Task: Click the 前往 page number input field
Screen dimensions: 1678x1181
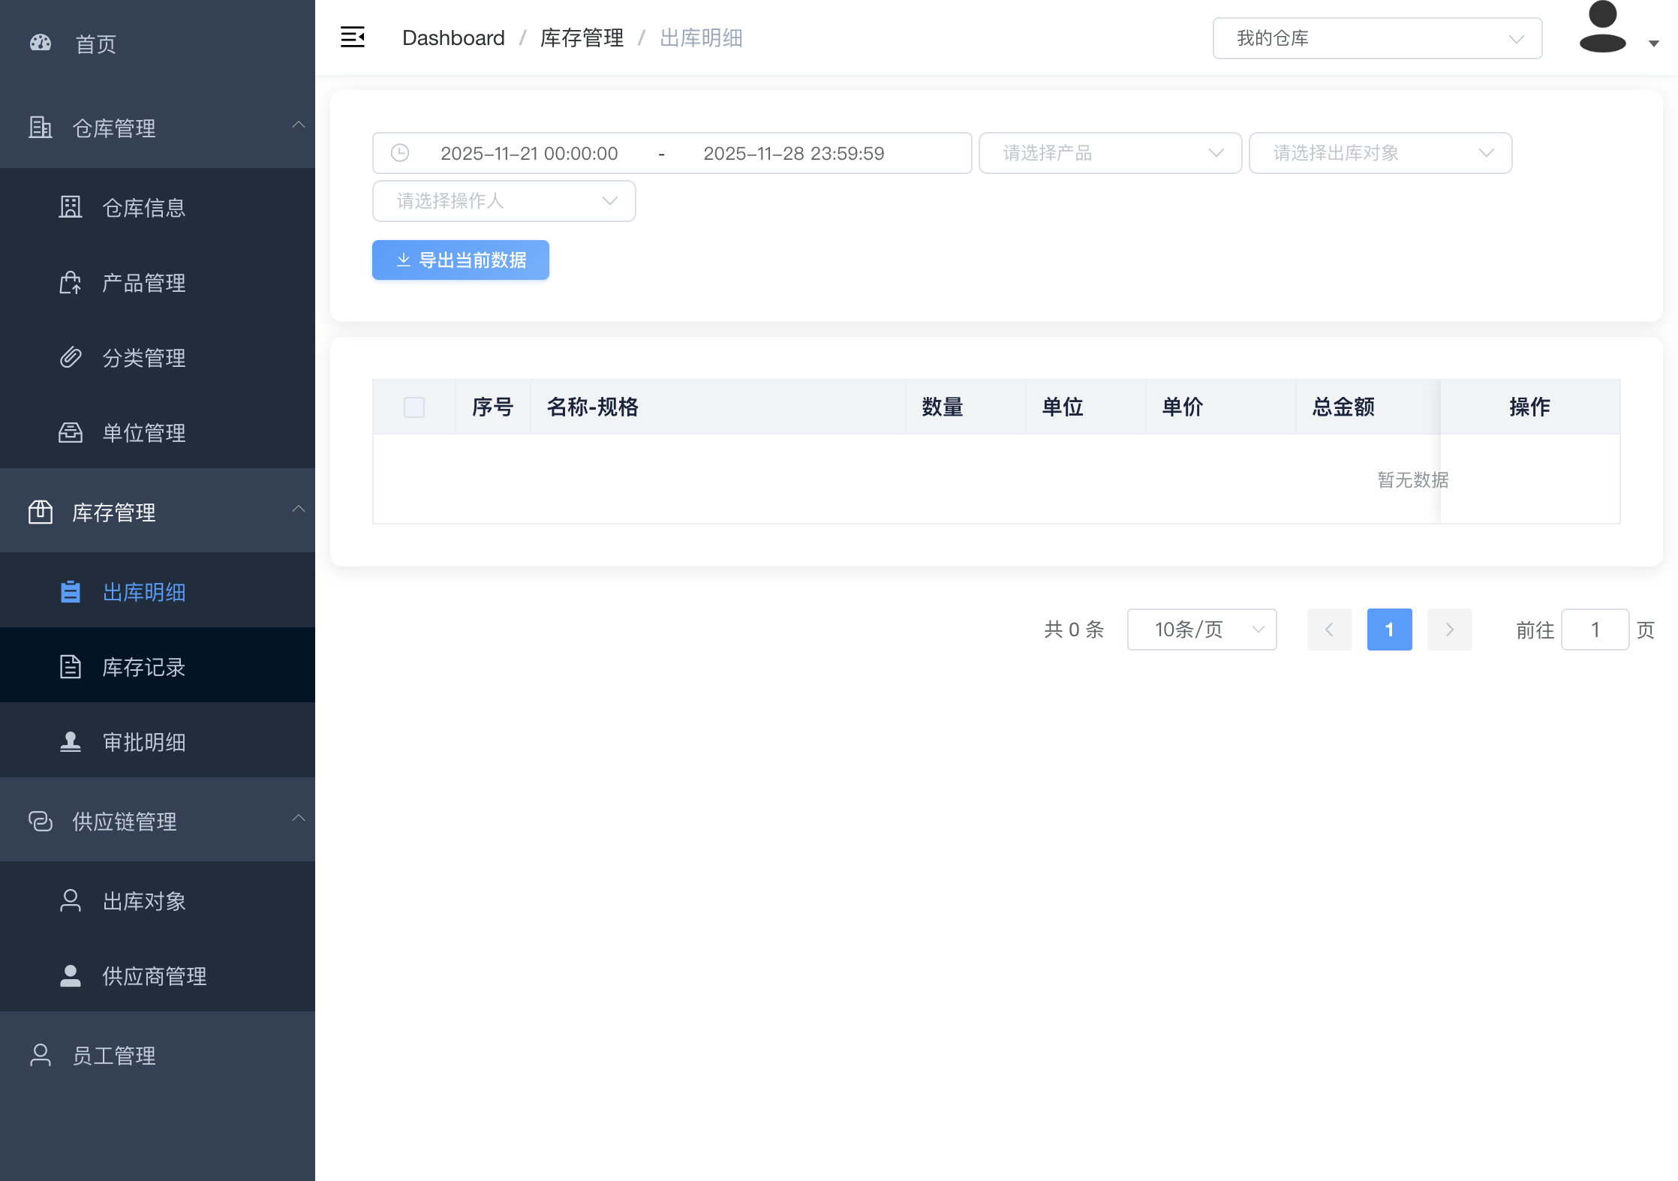Action: pos(1595,630)
